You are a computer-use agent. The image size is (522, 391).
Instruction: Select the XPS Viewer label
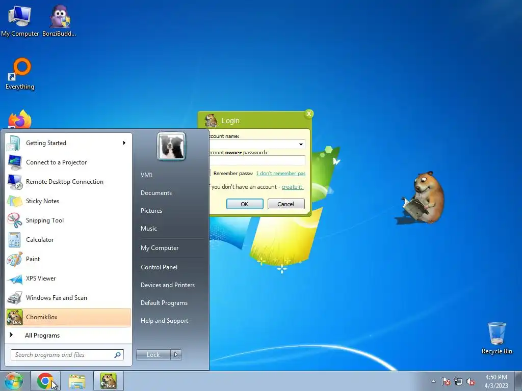(x=41, y=278)
